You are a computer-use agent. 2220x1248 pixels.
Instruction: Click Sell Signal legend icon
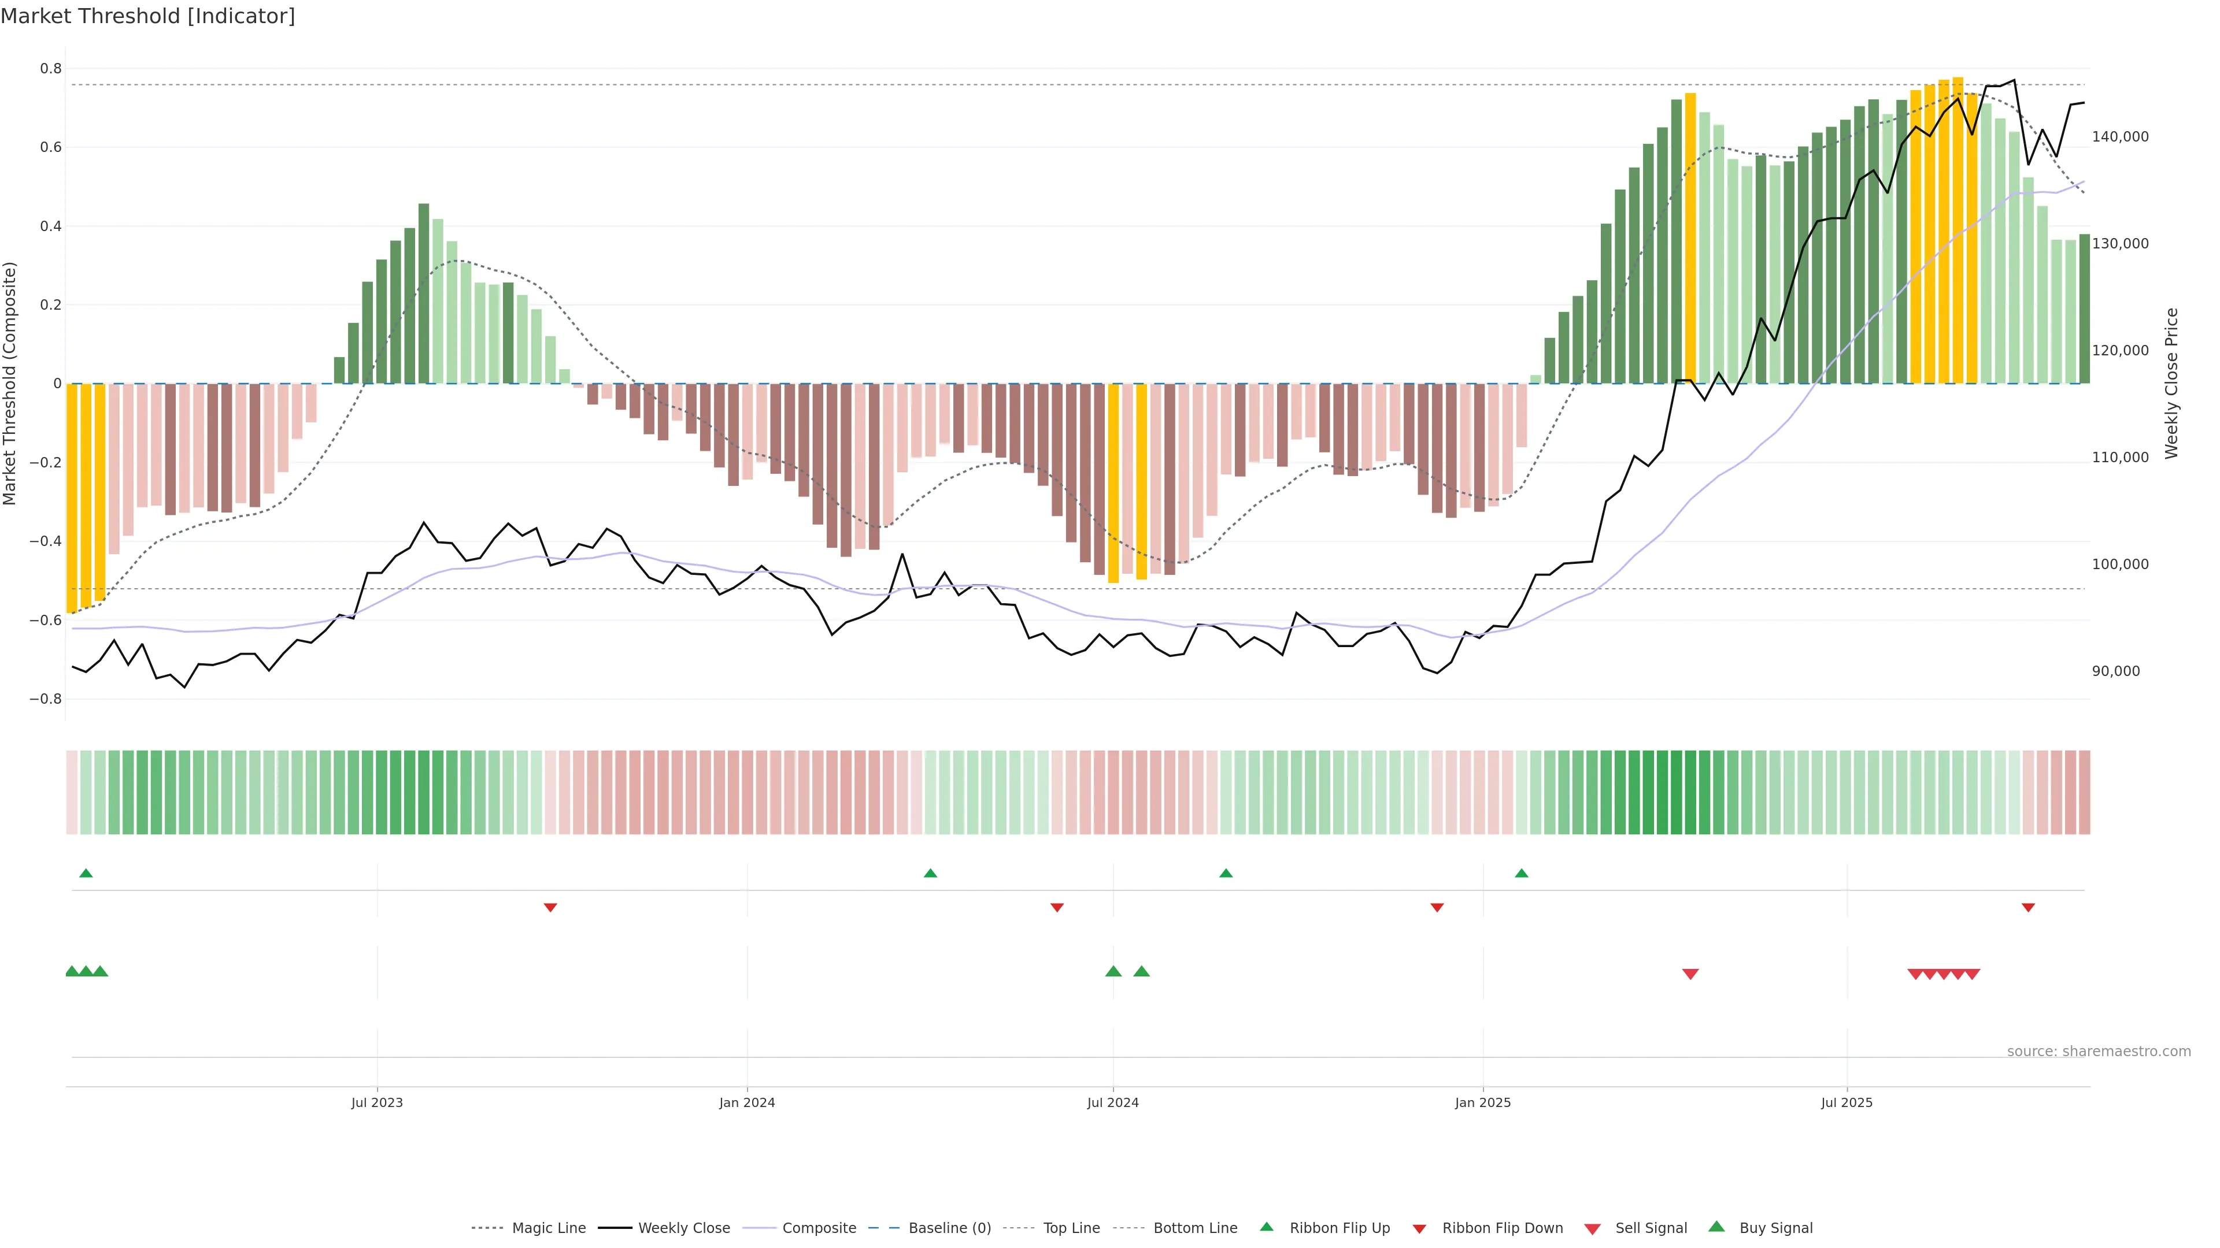1592,1229
